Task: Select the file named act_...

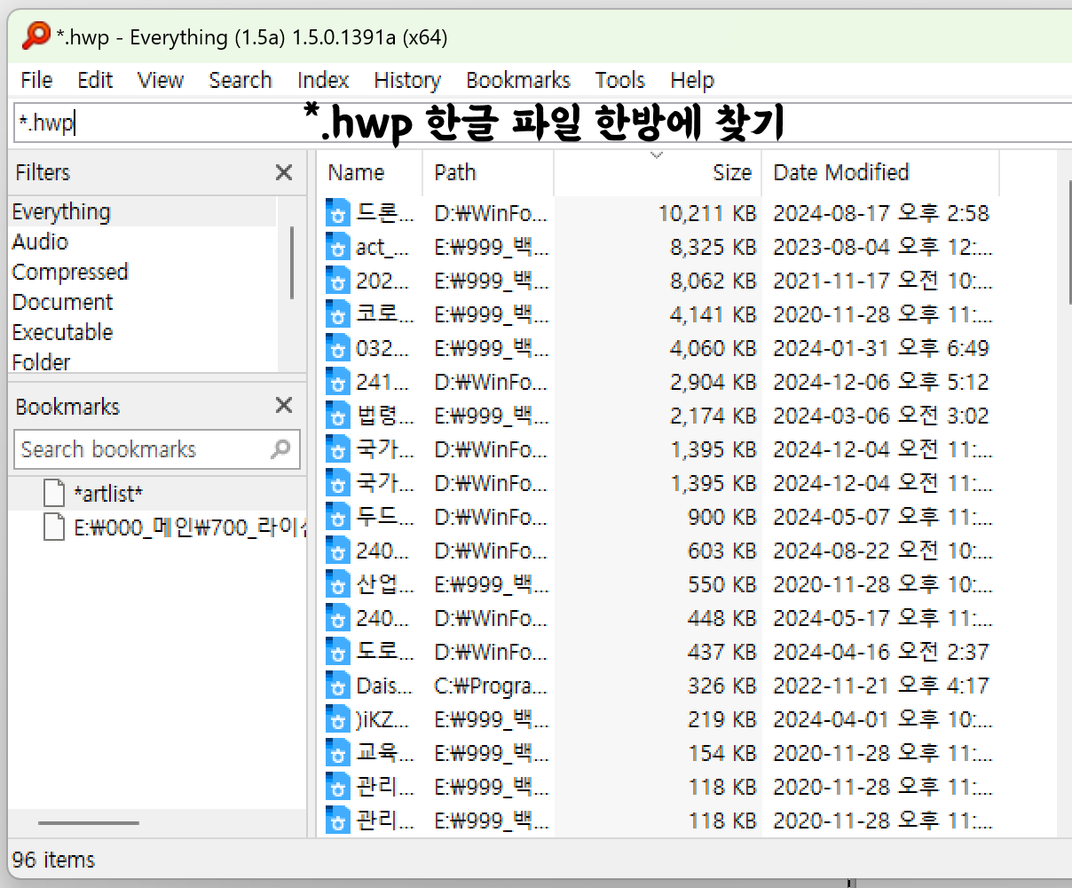Action: 383,247
